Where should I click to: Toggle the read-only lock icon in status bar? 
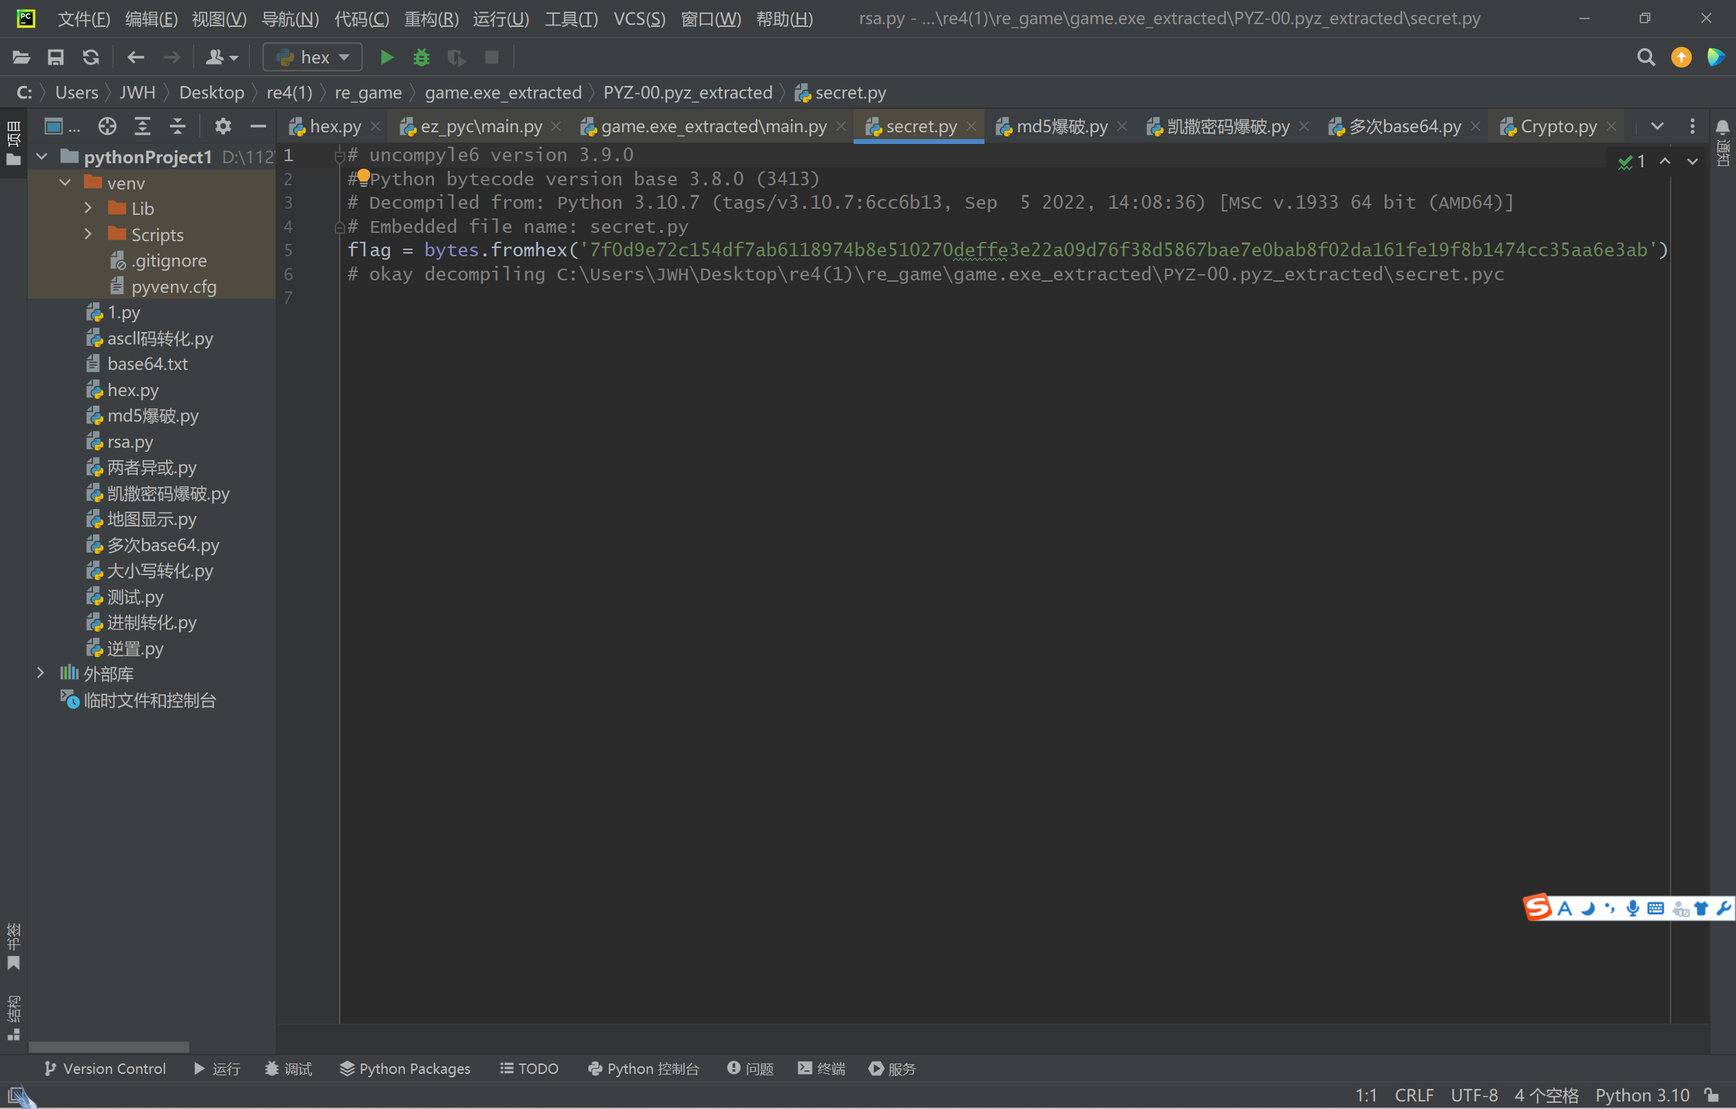pyautogui.click(x=1712, y=1095)
